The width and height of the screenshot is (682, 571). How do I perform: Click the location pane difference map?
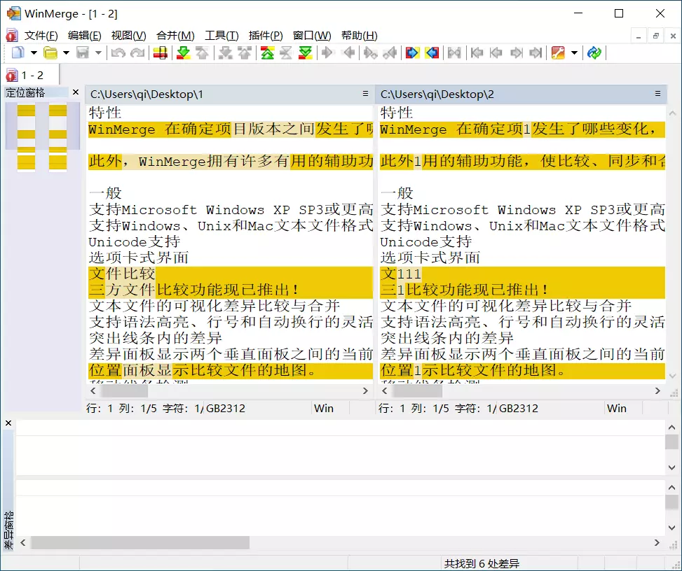[42, 137]
